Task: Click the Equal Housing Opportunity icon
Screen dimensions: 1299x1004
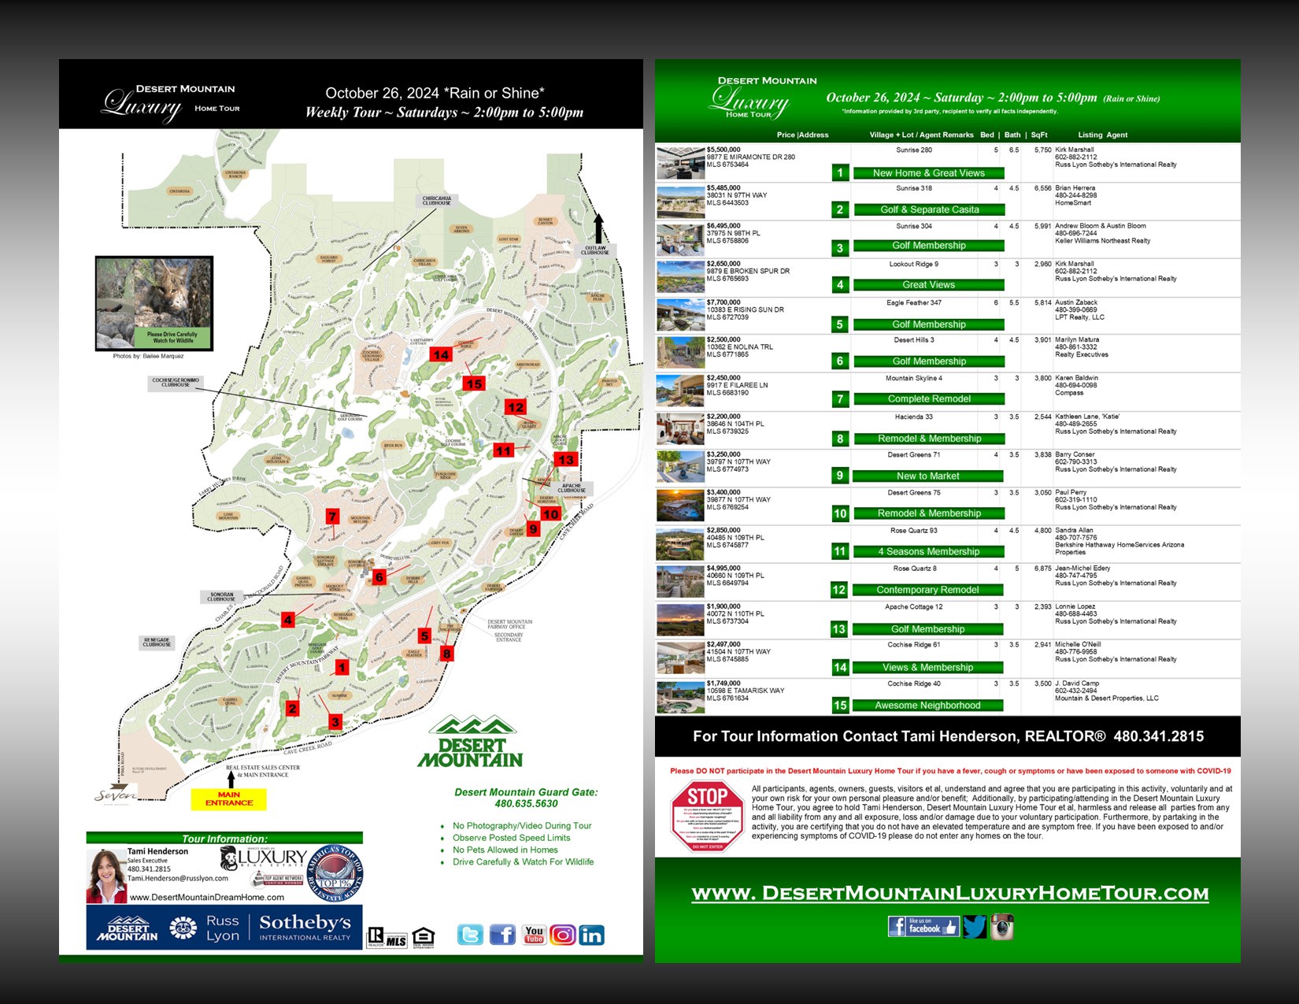Action: pos(423,936)
